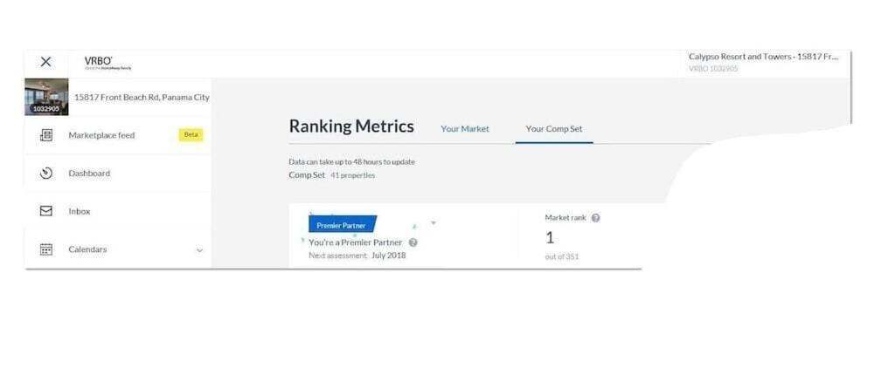Click the Calendars grid icon

pyautogui.click(x=46, y=249)
